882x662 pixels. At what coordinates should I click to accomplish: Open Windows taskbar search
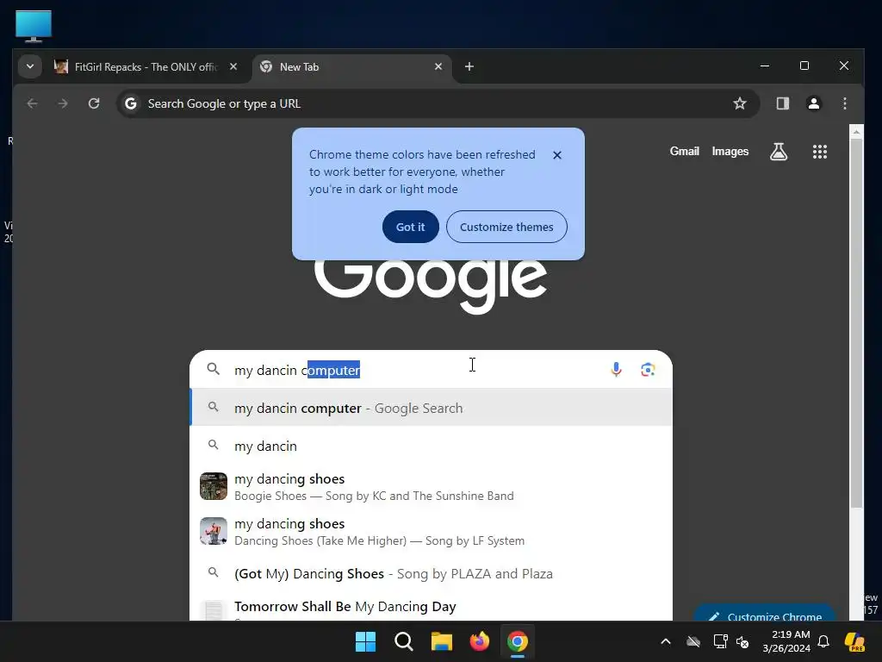tap(404, 641)
